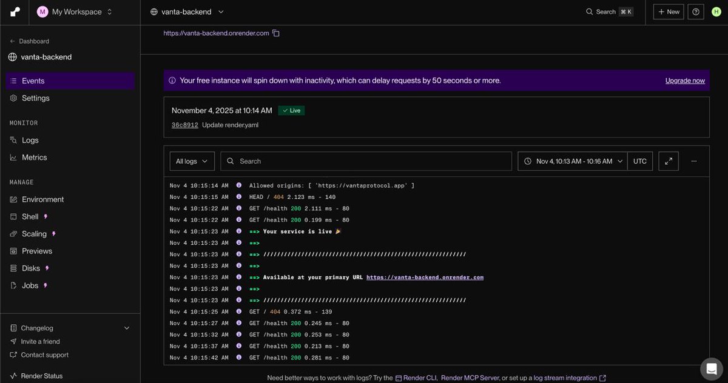Open the My Workspace switcher

coord(75,12)
